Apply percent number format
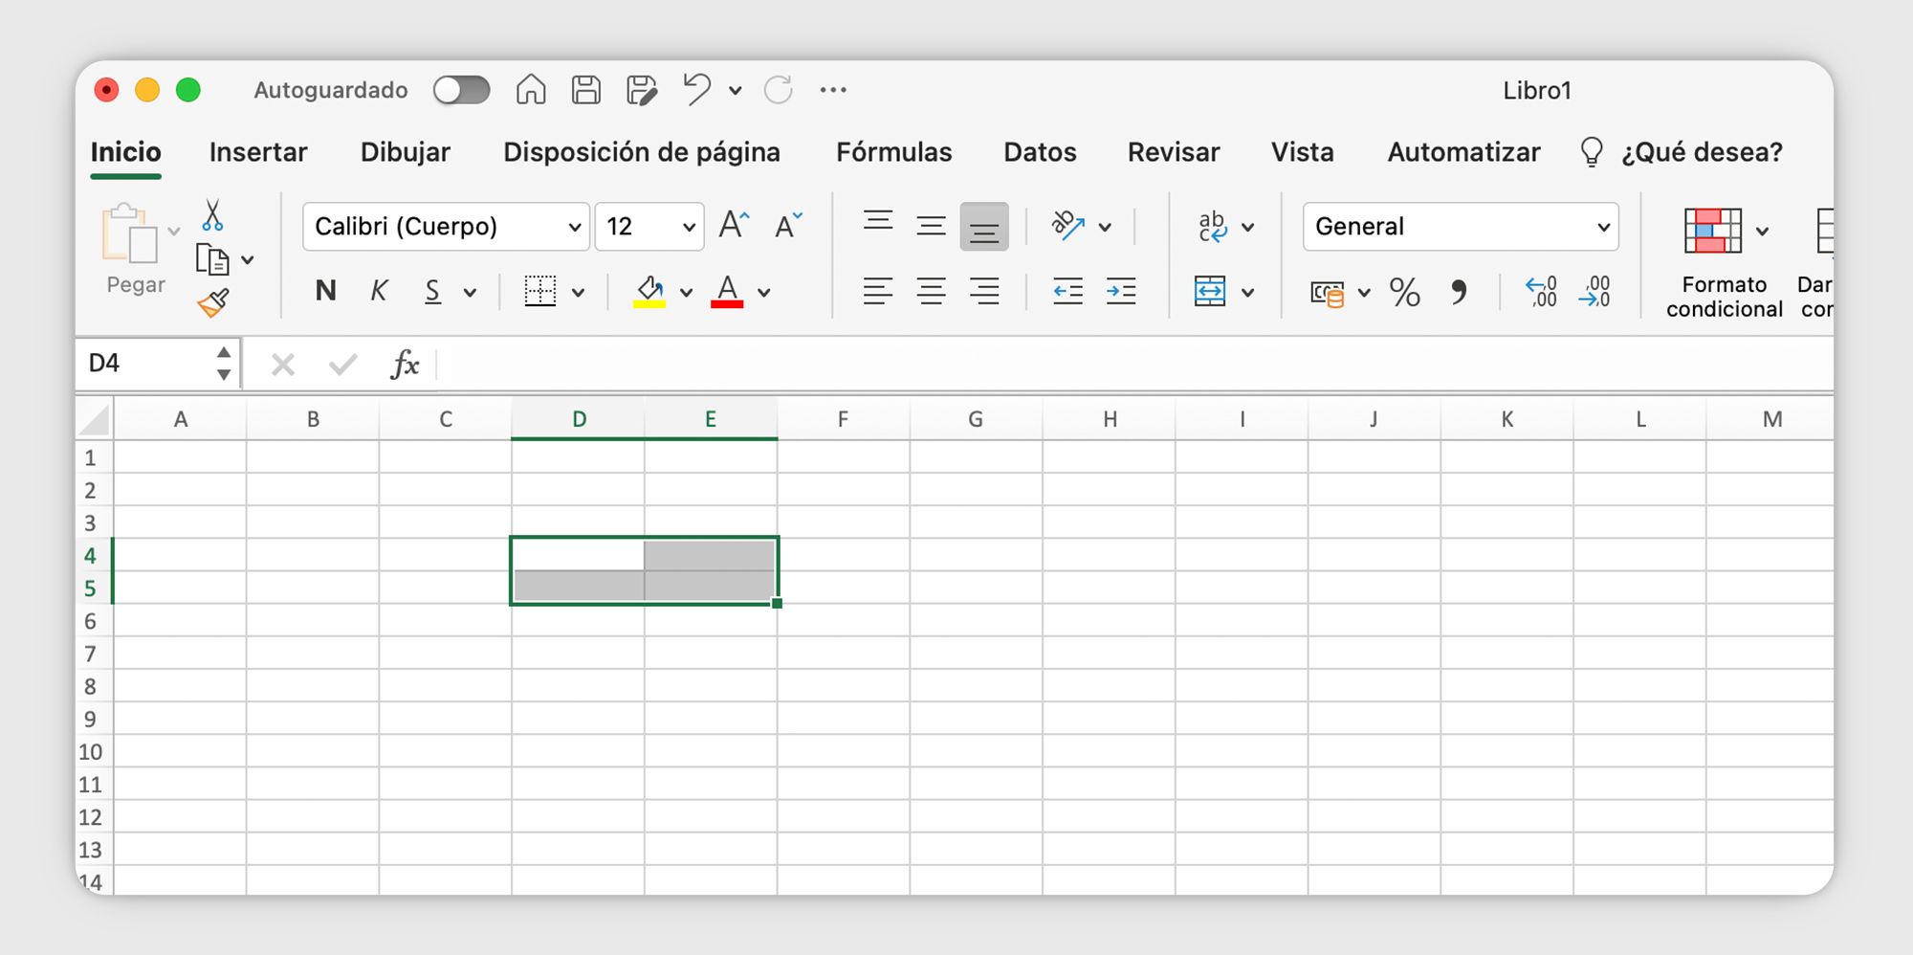This screenshot has width=1913, height=955. 1404,293
